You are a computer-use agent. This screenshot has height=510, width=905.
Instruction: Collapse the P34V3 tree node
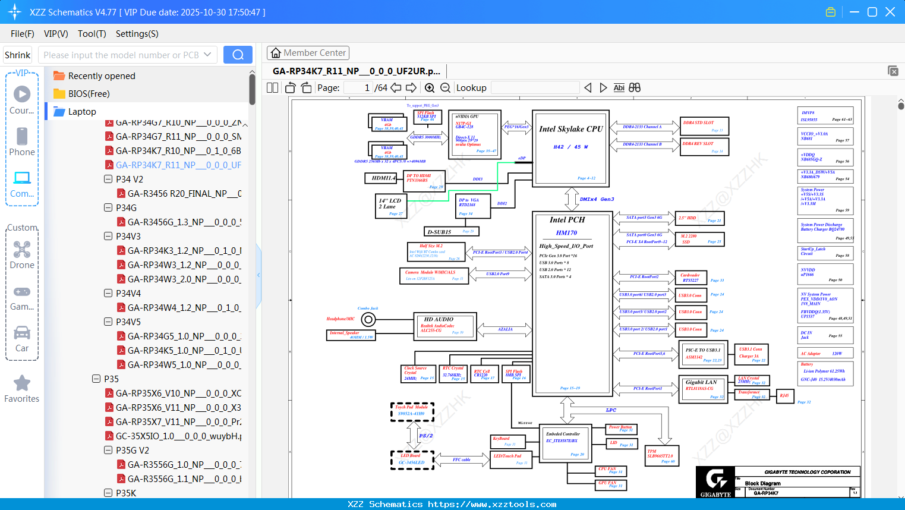pyautogui.click(x=108, y=236)
